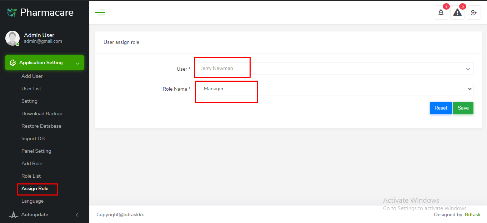The width and height of the screenshot is (487, 223).
Task: Select Download Backup from sidebar
Action: (42, 113)
